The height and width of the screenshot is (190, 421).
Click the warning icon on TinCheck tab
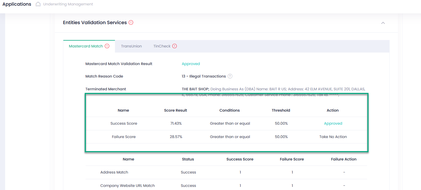pos(175,46)
